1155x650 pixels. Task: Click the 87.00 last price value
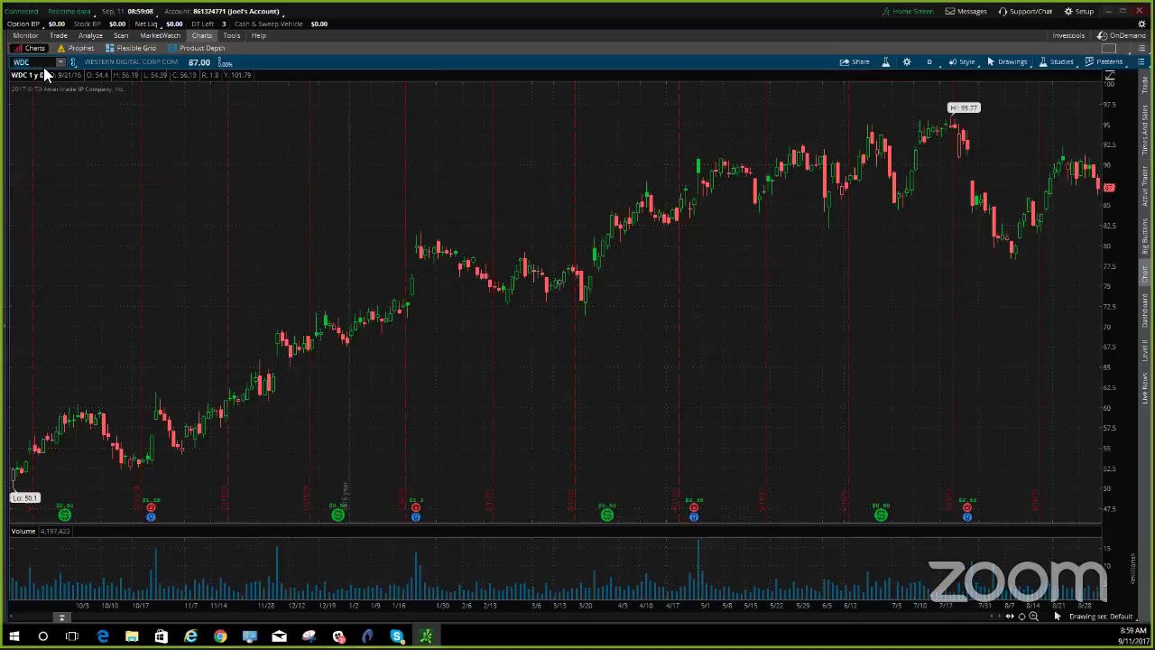[x=199, y=62]
